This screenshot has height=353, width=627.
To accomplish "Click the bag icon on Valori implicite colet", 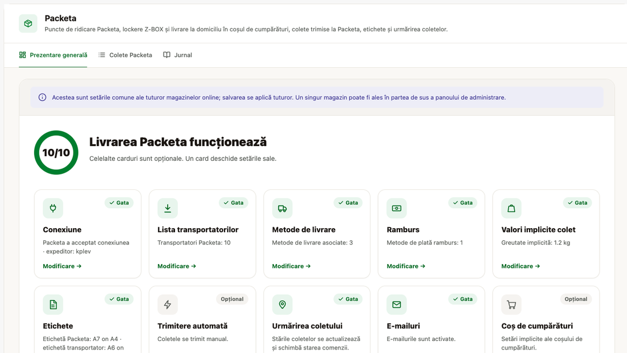I will 511,208.
